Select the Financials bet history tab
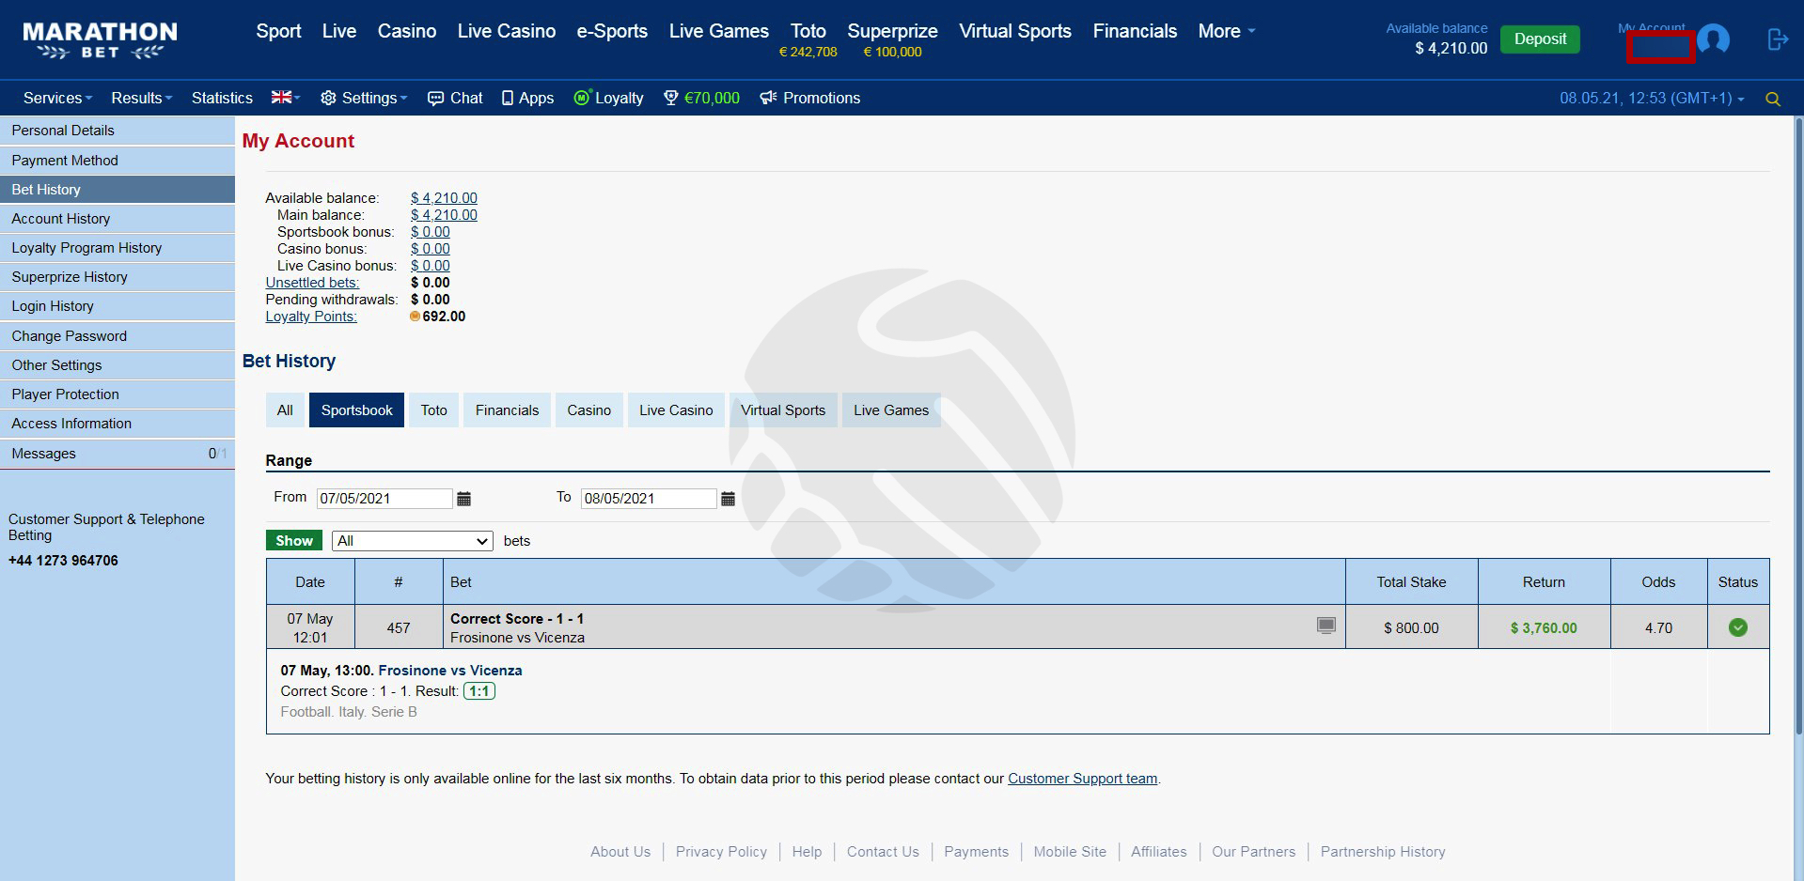This screenshot has width=1804, height=881. [x=508, y=410]
